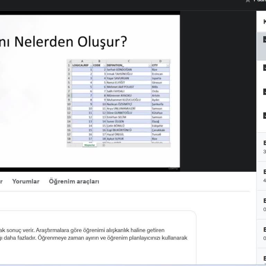The image size is (266, 266).
Task: Click the cell 'Emirhan SELİM'
Action: pos(129,117)
